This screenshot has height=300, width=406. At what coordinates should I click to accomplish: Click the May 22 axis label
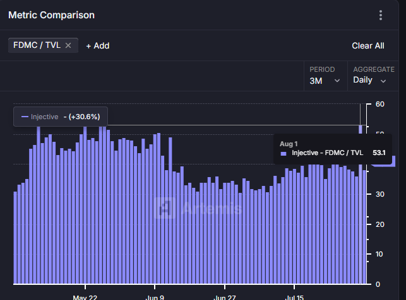pyautogui.click(x=85, y=297)
